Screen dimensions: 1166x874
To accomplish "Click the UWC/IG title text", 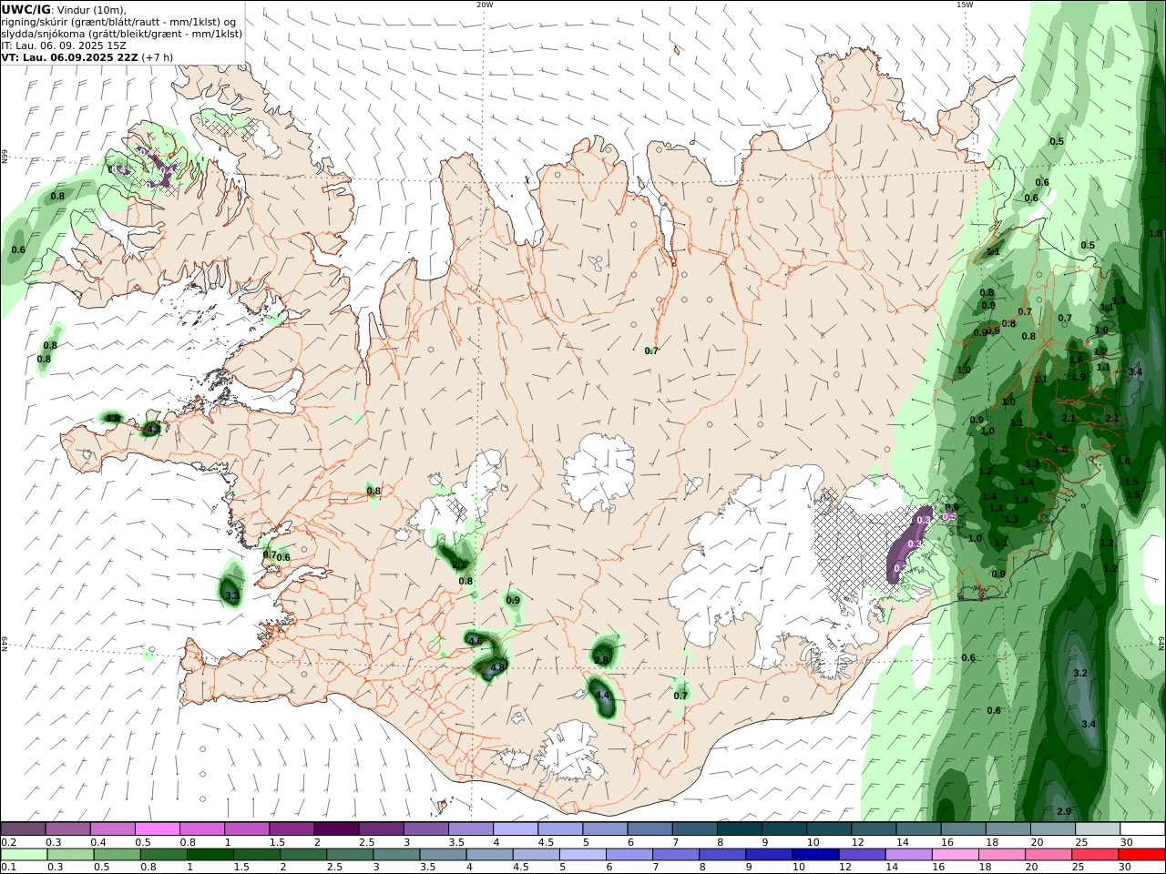I will click(x=26, y=10).
